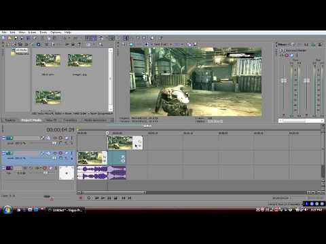Select All Media in the bin tree
Screen dimensions: 326x244
point(22,49)
